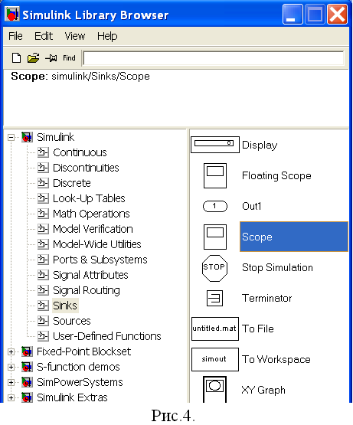
Task: Minimize the Simulink Library Browser window
Action: (x=293, y=15)
